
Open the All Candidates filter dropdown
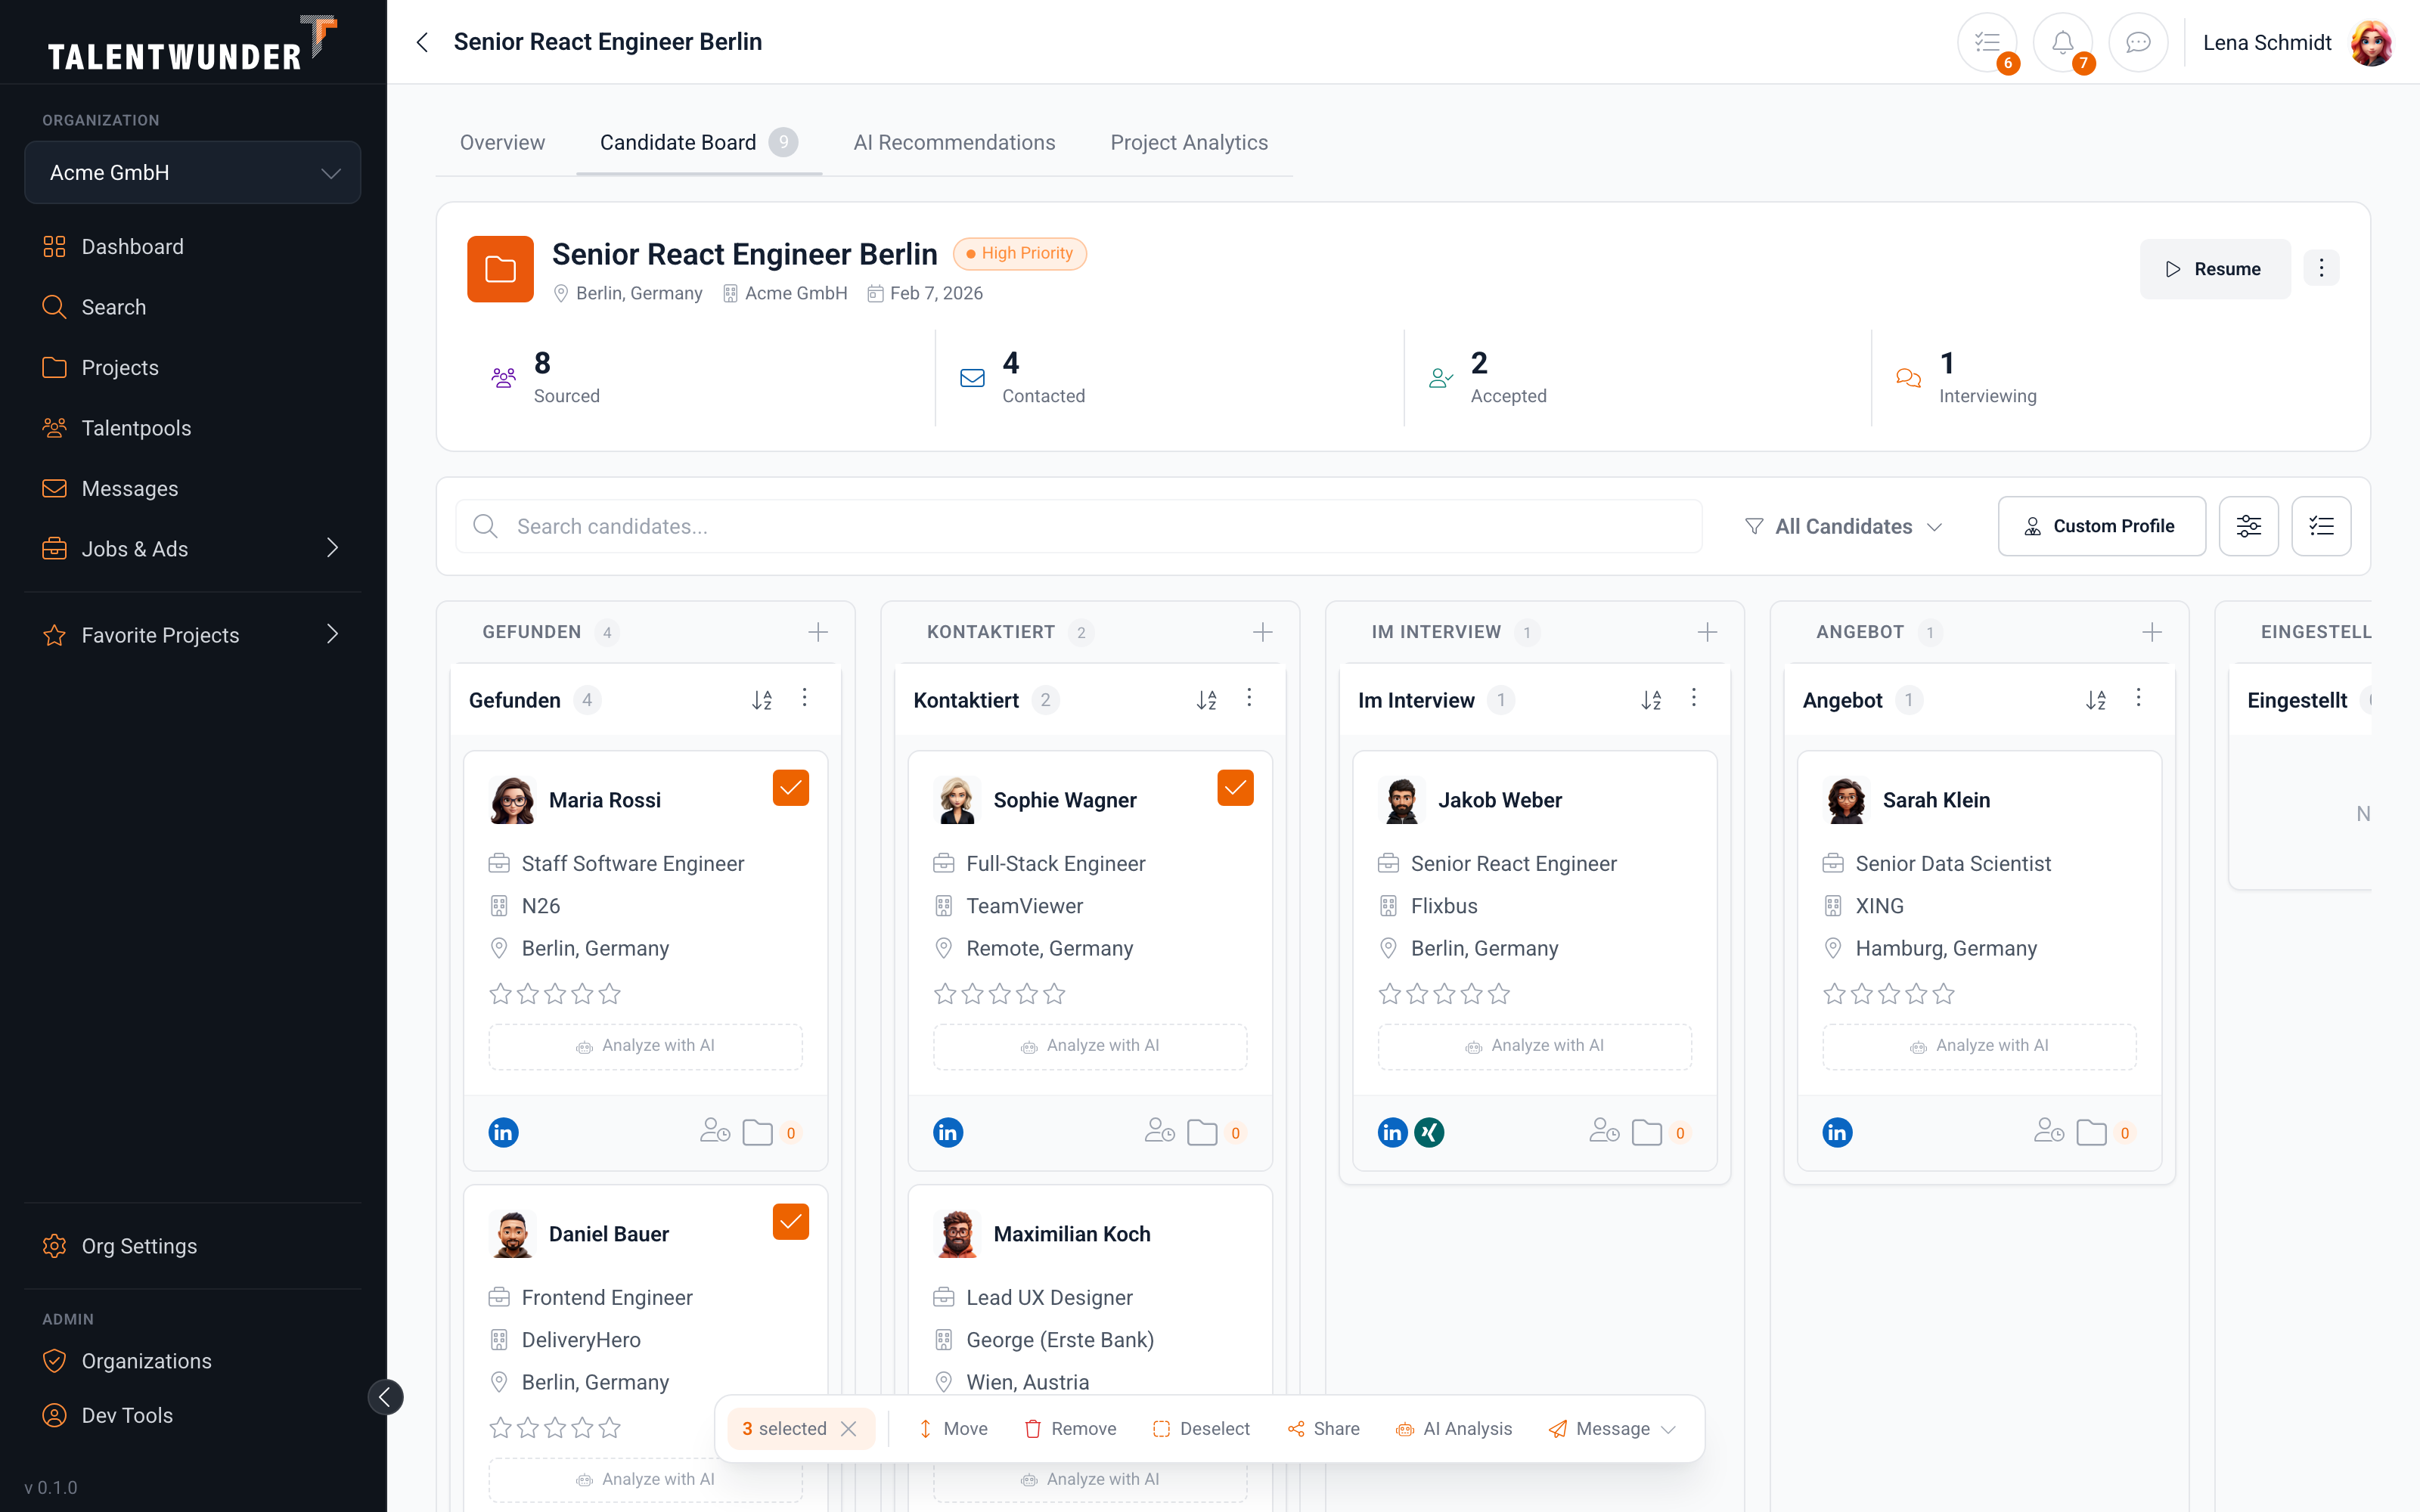click(1843, 526)
